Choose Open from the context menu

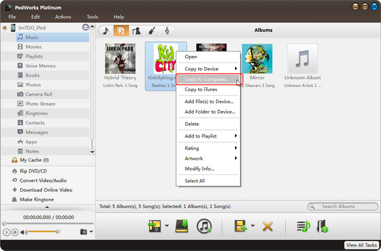[208, 57]
